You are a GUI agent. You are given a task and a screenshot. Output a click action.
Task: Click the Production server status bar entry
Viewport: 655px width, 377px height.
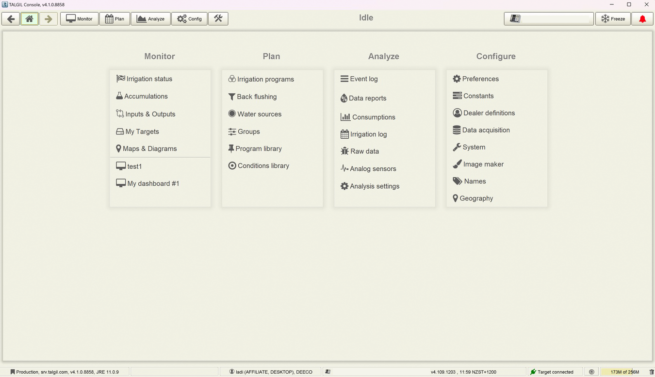[65, 372]
